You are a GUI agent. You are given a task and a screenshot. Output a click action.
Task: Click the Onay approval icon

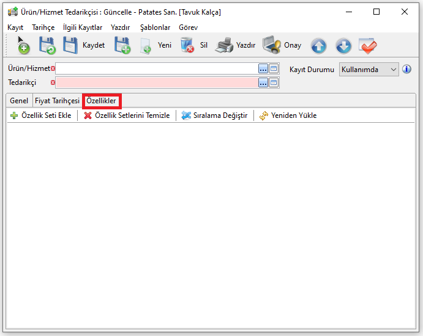coord(272,45)
